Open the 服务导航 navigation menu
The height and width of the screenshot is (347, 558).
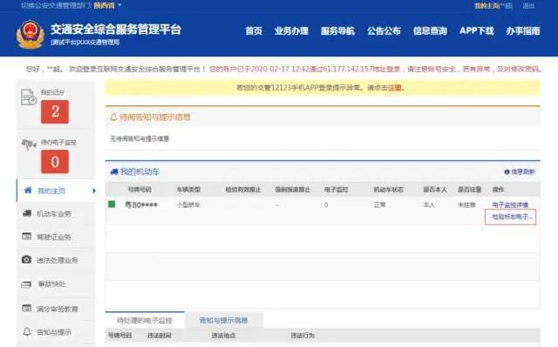point(337,30)
